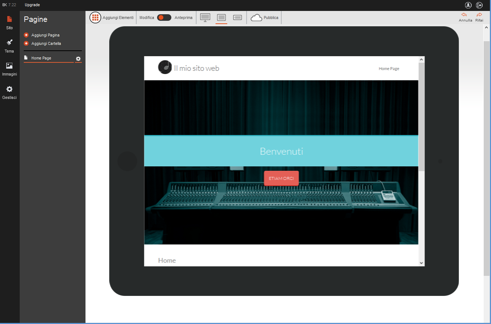The image size is (491, 324).
Task: Click the ETIAM ORCI button
Action: click(x=281, y=178)
